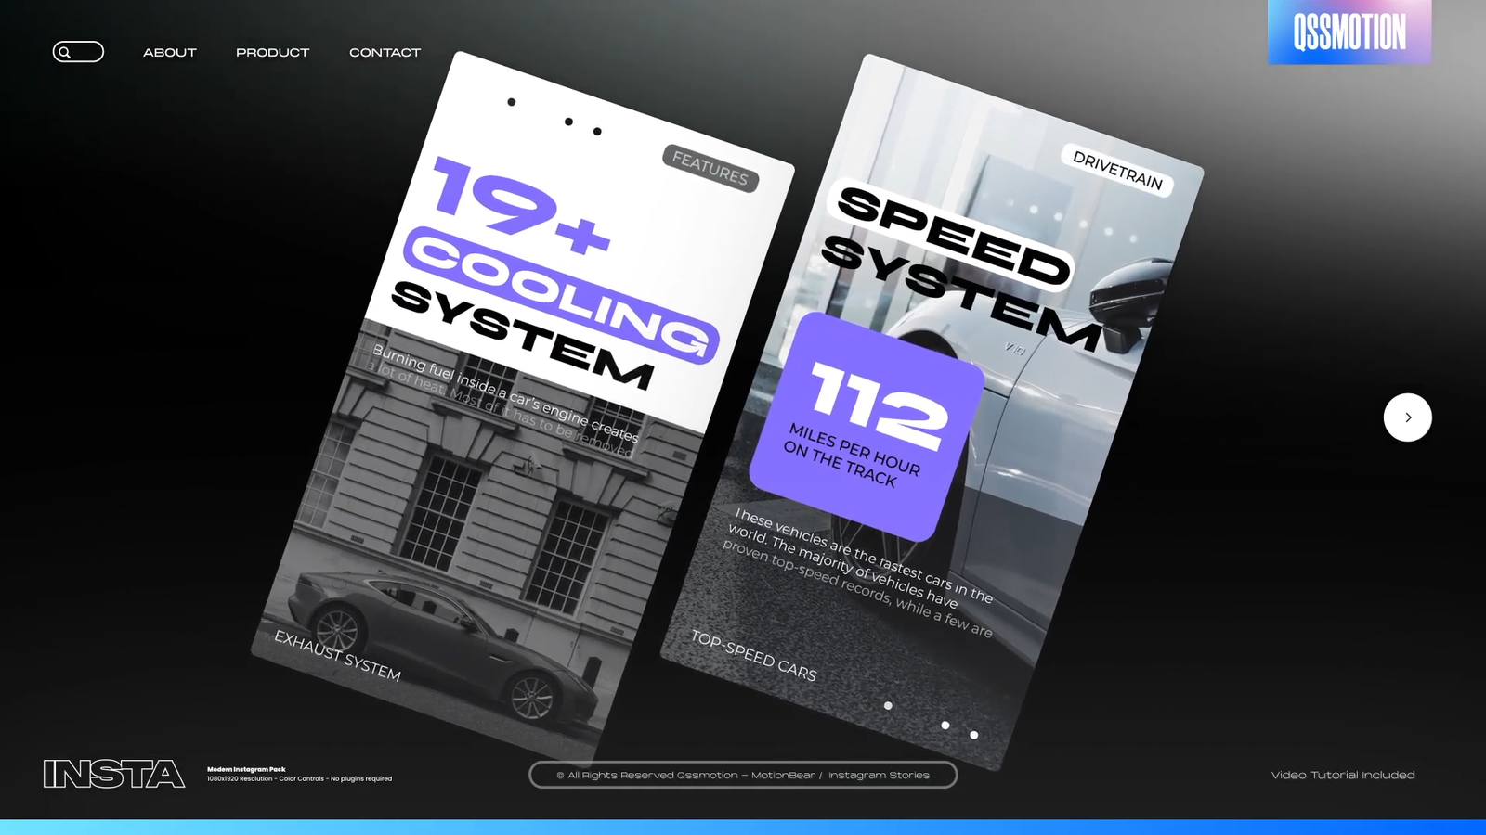Open the ABOUT menu item
The image size is (1486, 835).
pos(170,53)
